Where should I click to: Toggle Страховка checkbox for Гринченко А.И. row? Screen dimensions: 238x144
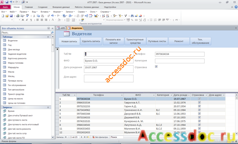pyautogui.click(x=199, y=110)
